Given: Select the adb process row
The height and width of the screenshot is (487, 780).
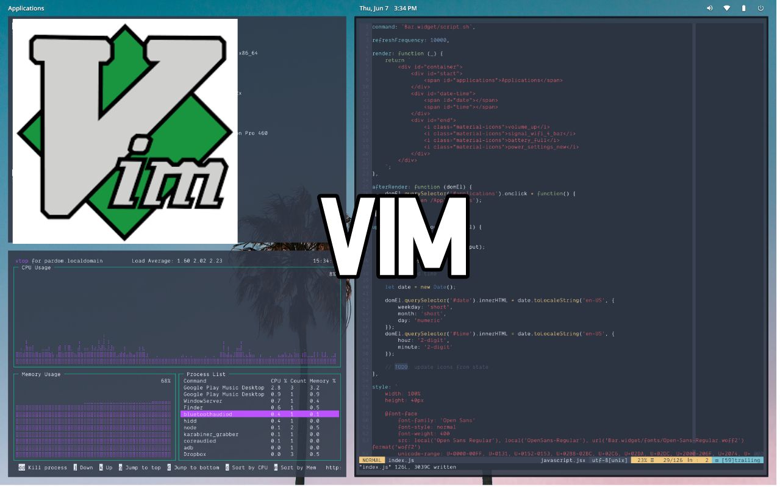Looking at the screenshot, I should (260, 447).
